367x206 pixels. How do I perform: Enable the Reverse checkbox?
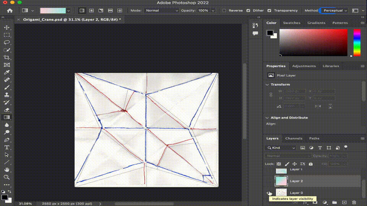[224, 11]
